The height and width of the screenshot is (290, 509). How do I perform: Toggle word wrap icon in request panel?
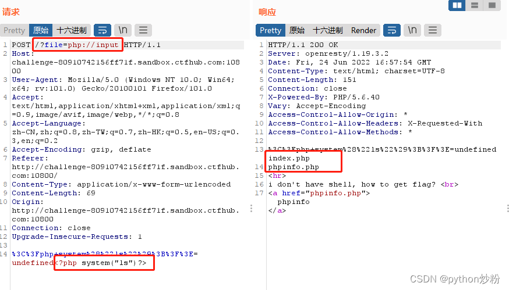tap(102, 30)
